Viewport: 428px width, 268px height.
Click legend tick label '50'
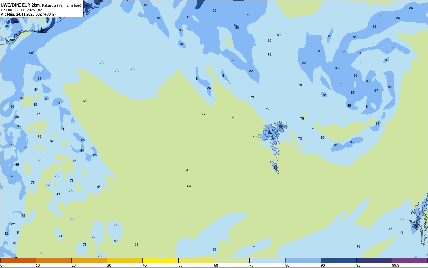[180, 265]
